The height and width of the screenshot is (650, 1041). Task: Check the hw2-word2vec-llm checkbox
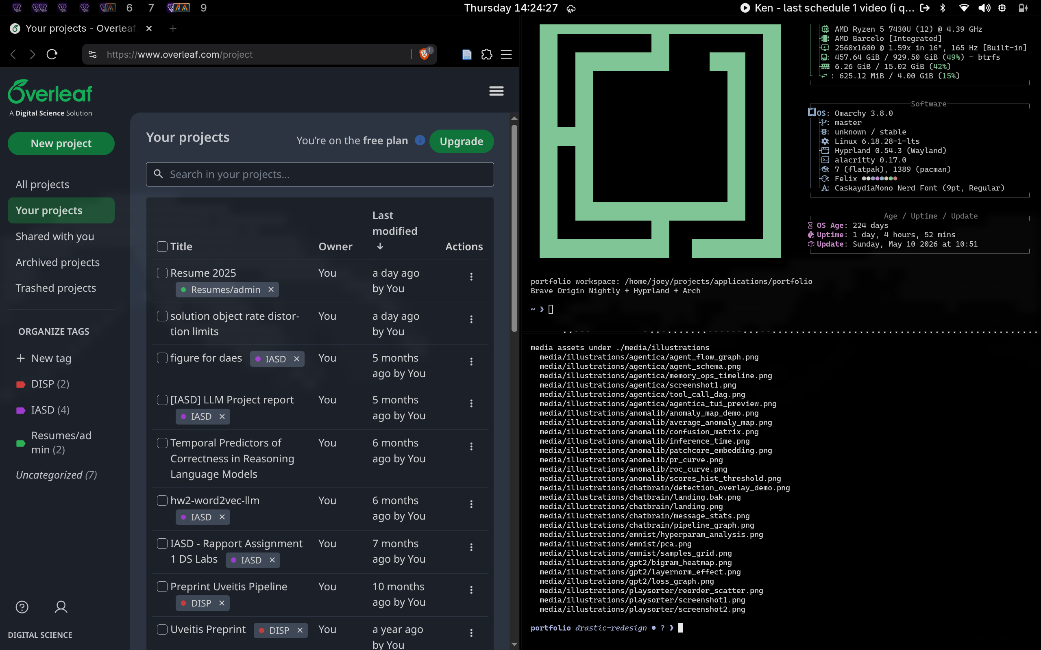pyautogui.click(x=162, y=500)
